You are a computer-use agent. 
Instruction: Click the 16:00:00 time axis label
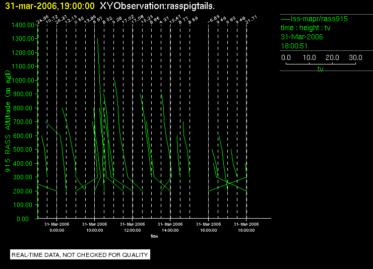[x=208, y=230]
